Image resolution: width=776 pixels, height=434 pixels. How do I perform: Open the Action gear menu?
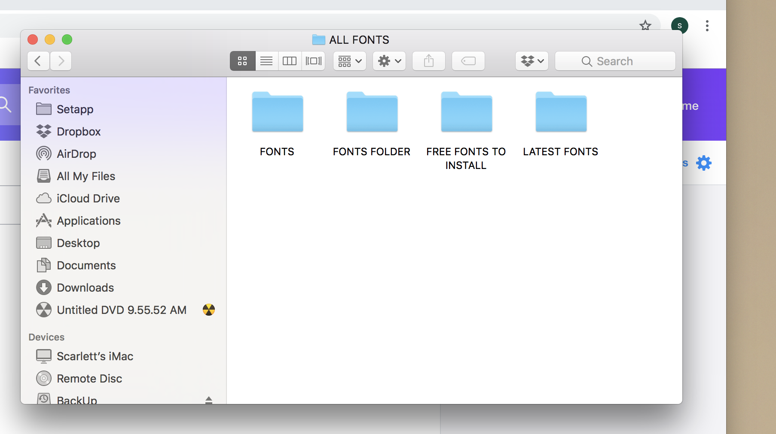coord(389,61)
